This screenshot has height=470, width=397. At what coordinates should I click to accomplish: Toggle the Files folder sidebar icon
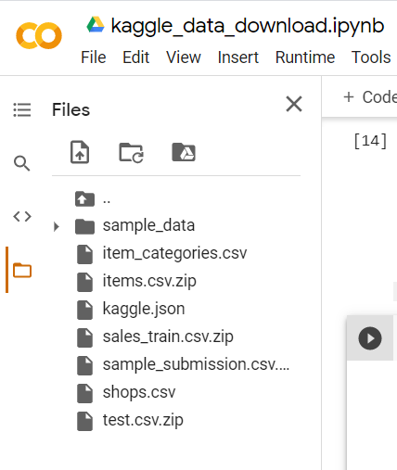pos(22,270)
